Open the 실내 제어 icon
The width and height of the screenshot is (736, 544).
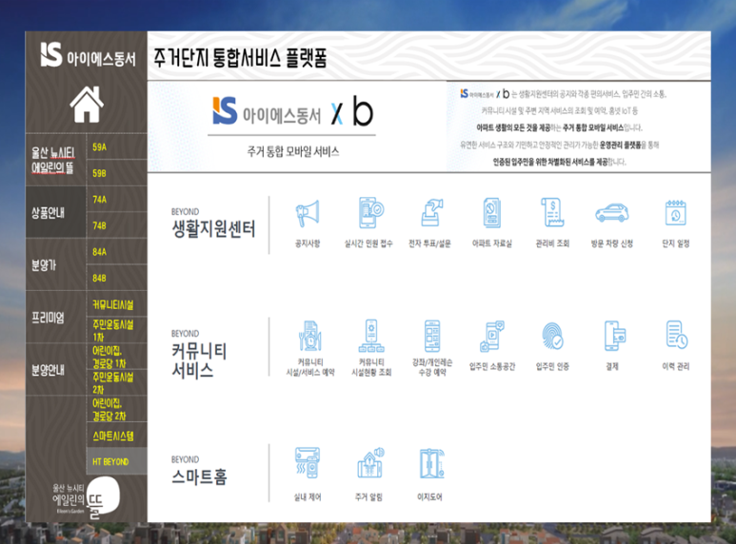(x=308, y=463)
